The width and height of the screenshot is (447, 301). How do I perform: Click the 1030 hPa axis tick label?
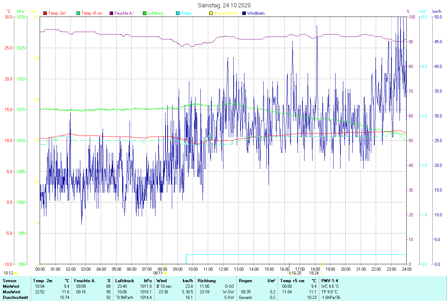click(x=21, y=17)
